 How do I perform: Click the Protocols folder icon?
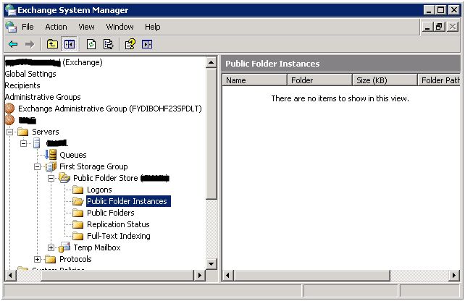tap(51, 259)
